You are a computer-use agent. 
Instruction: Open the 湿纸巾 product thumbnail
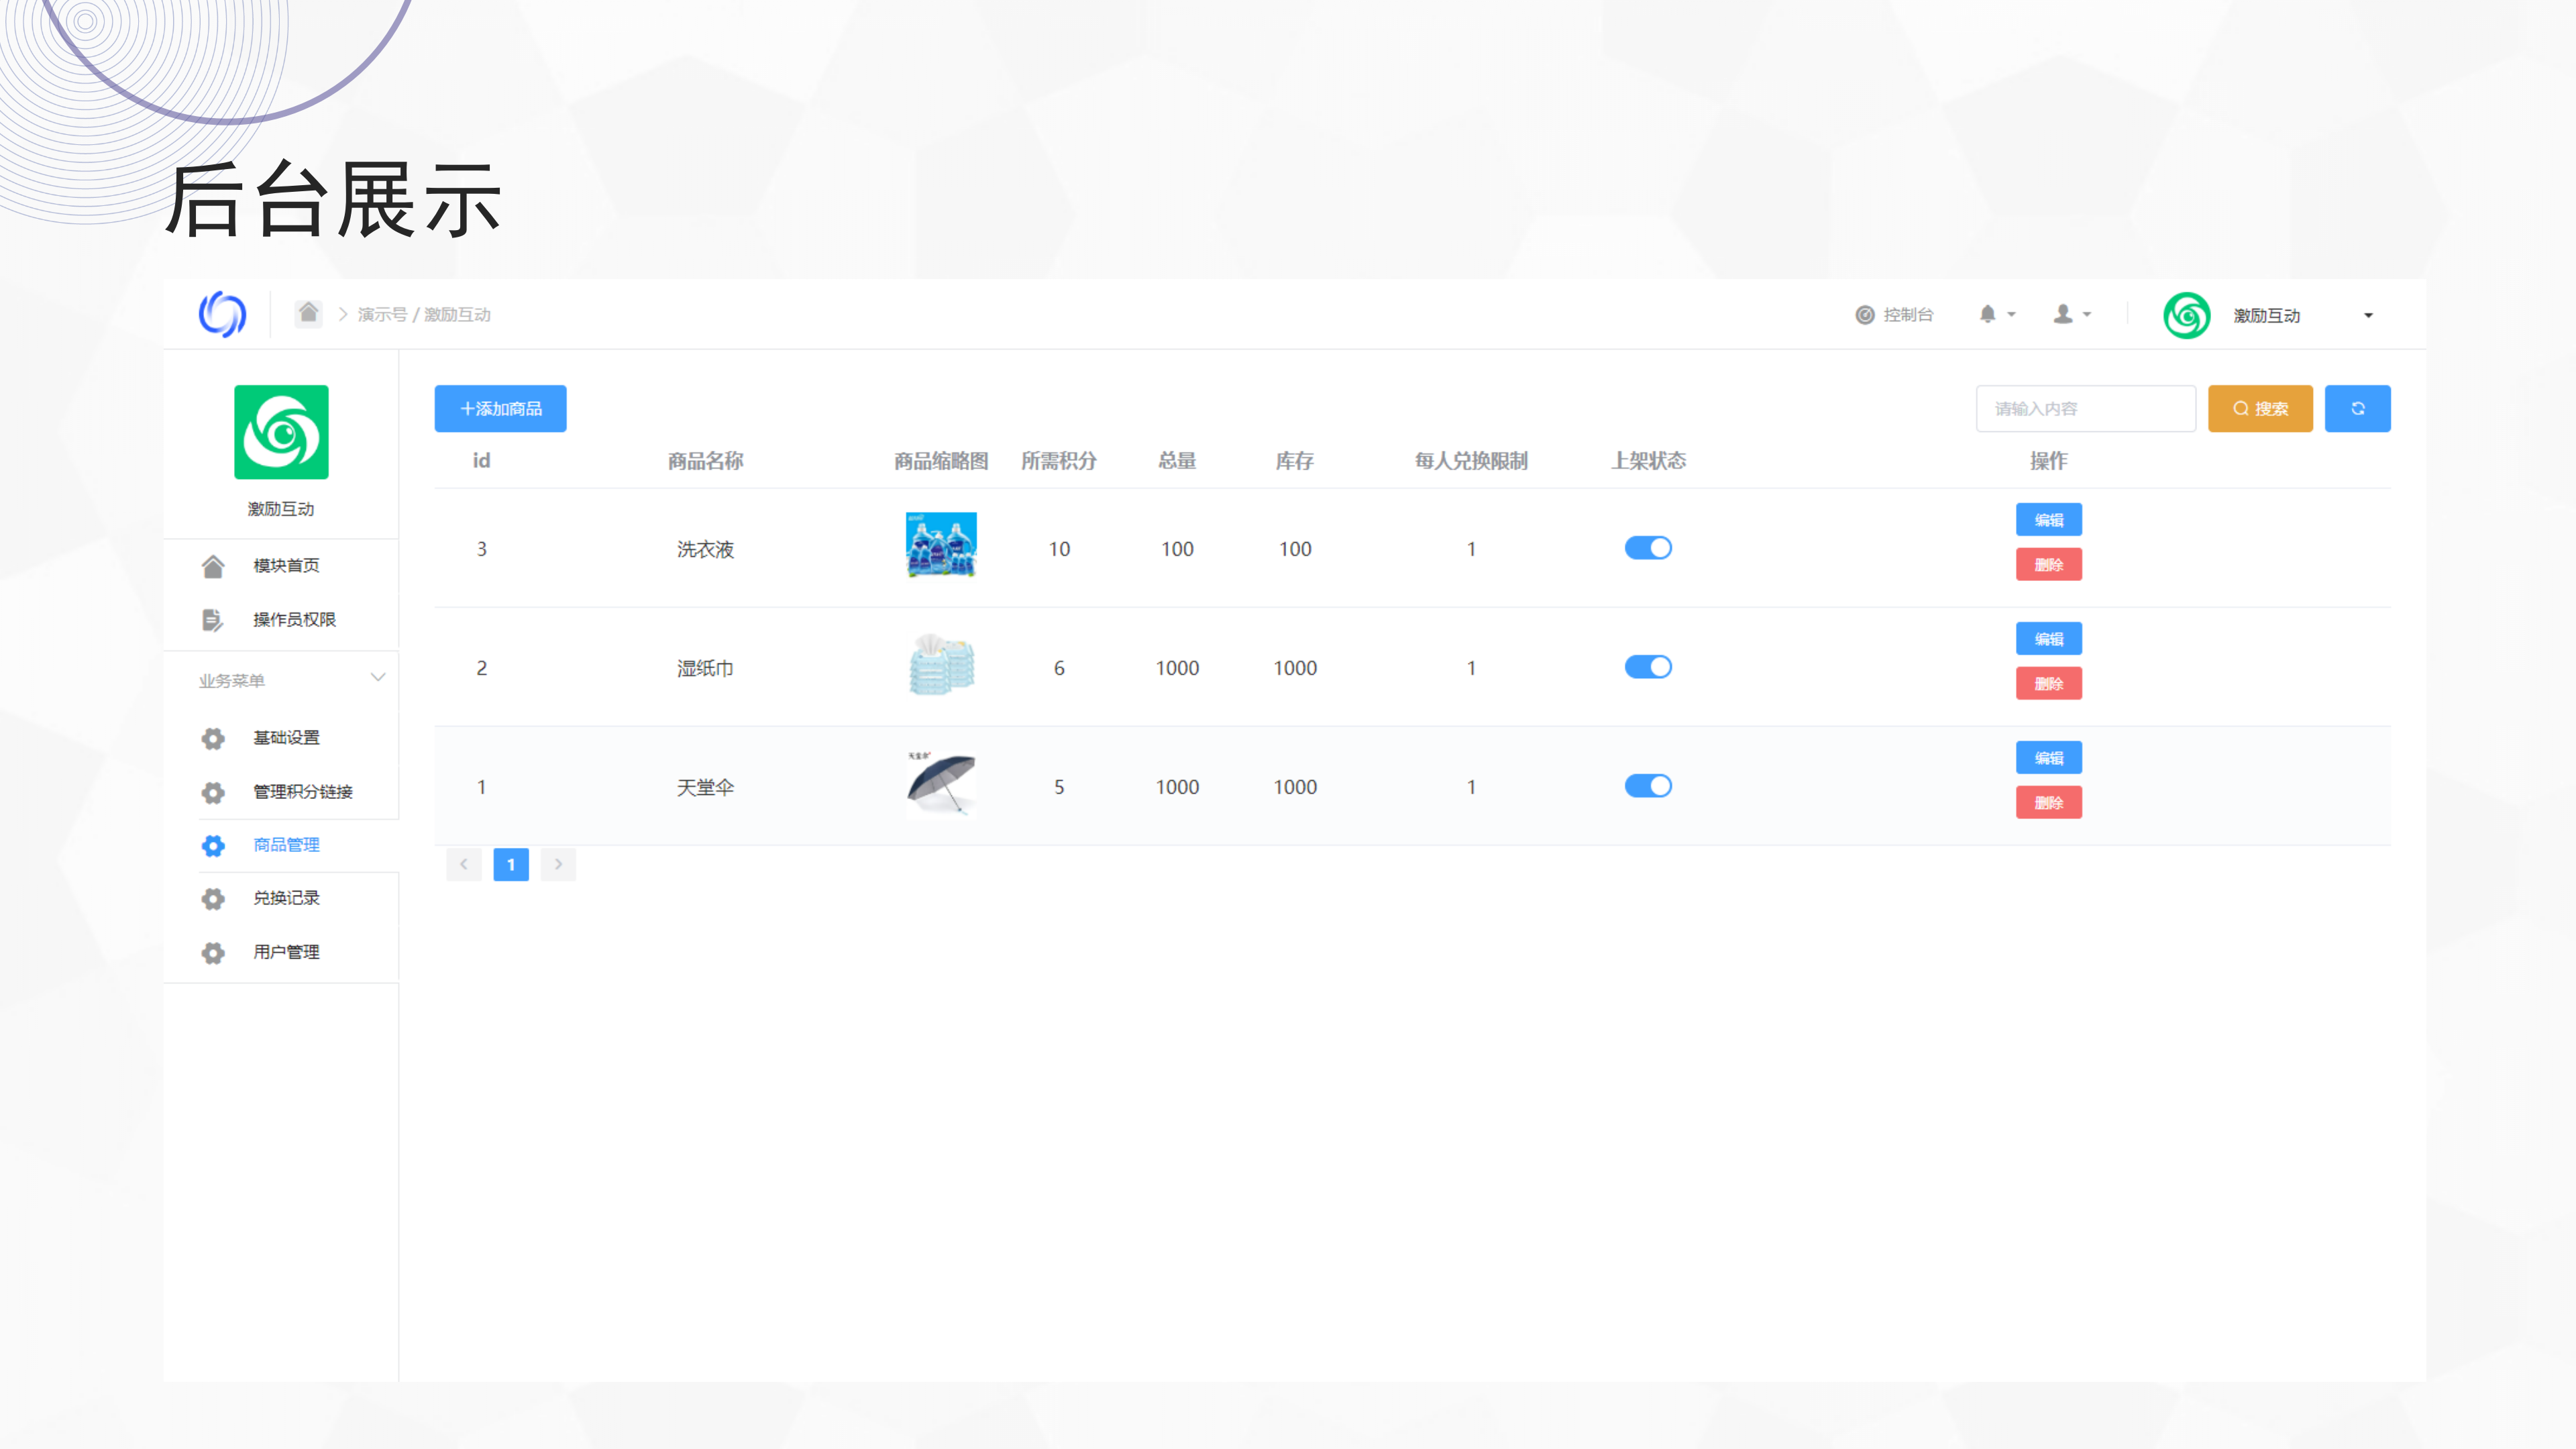941,664
